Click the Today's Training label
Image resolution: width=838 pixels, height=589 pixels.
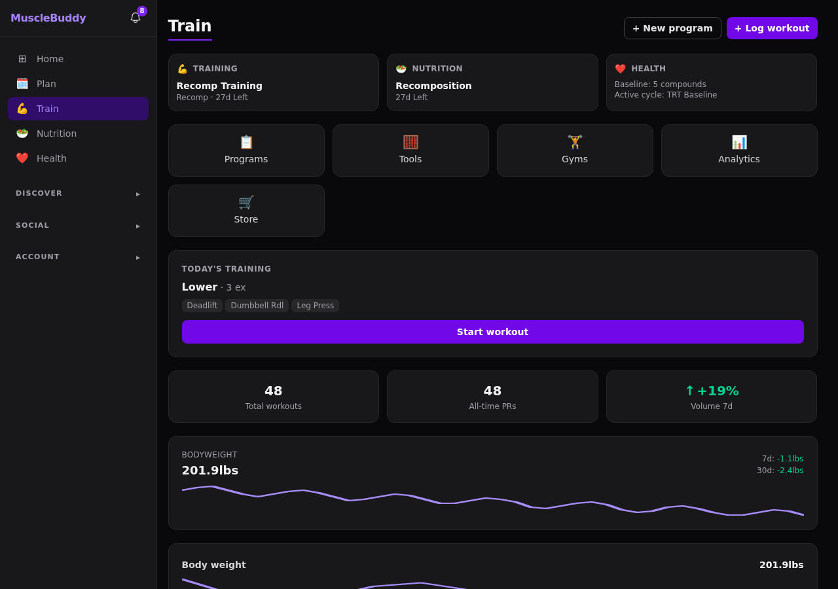[x=227, y=269]
